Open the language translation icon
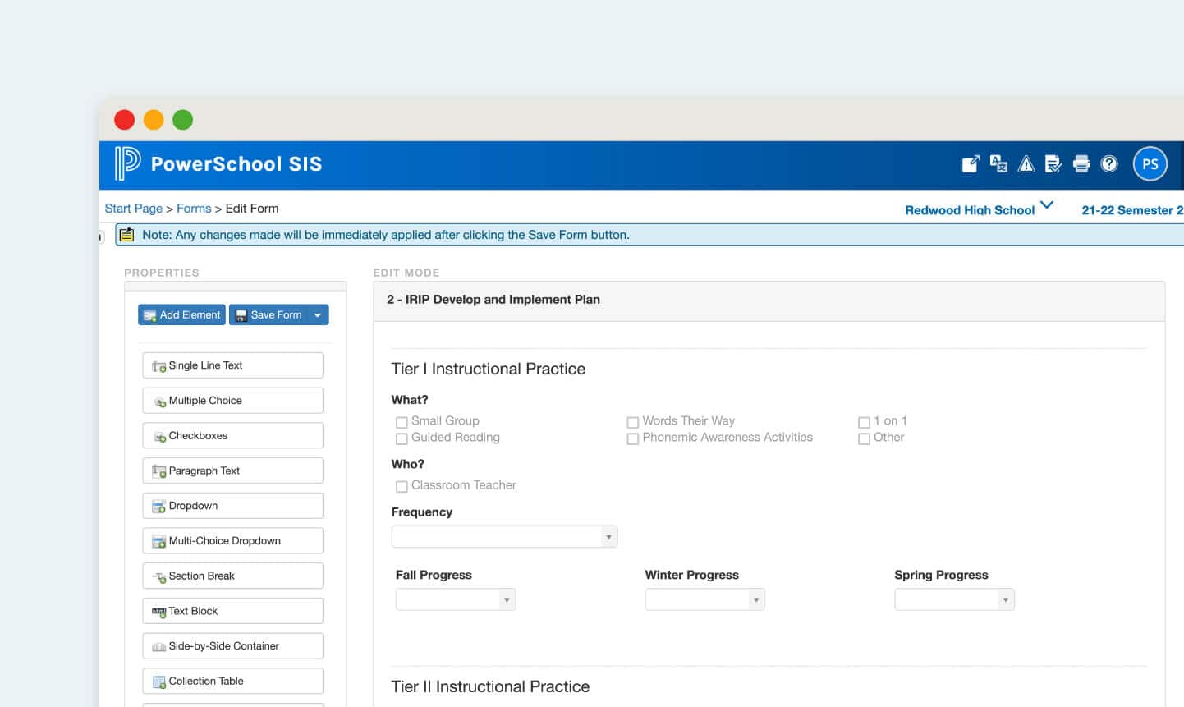The height and width of the screenshot is (707, 1184). coord(998,163)
